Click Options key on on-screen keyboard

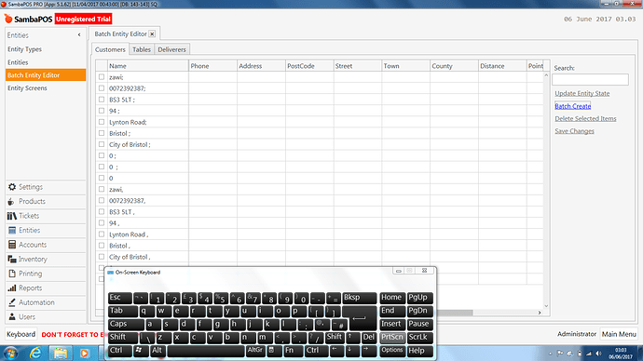[x=392, y=351]
